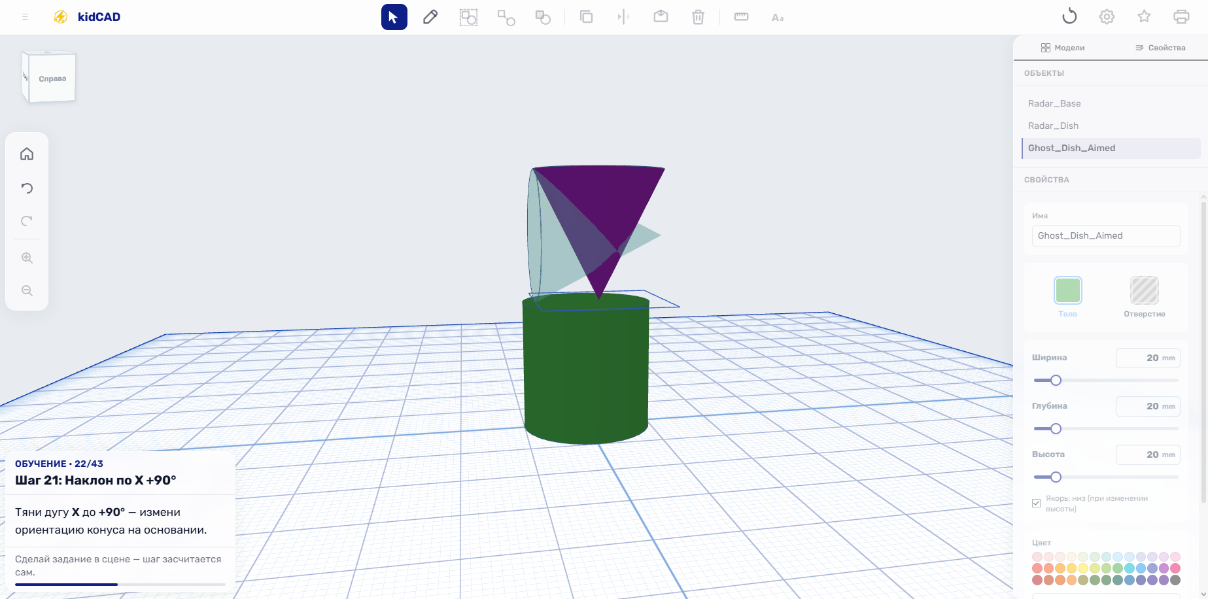Undo the last action
Image resolution: width=1208 pixels, height=599 pixels.
[27, 188]
